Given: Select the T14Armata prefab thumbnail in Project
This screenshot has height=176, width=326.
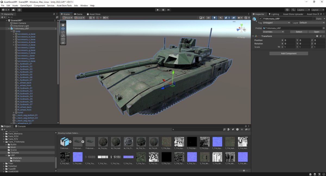Looking at the screenshot, I should click(65, 141).
